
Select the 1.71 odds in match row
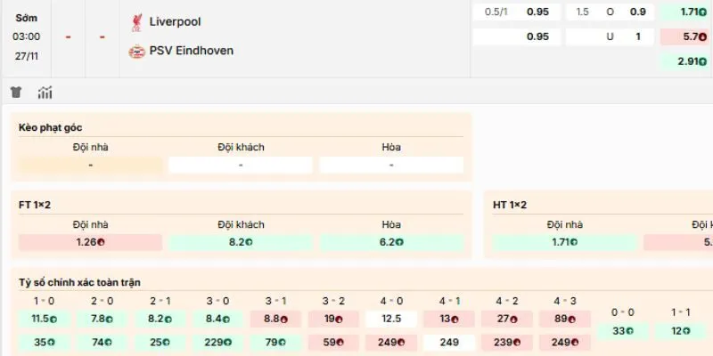pos(685,12)
